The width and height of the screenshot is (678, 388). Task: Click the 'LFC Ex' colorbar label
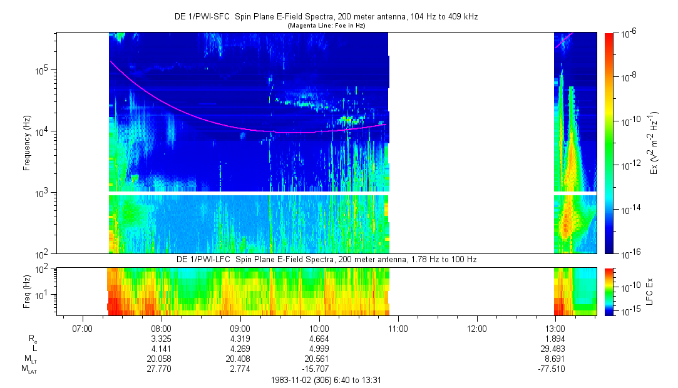[x=652, y=290]
